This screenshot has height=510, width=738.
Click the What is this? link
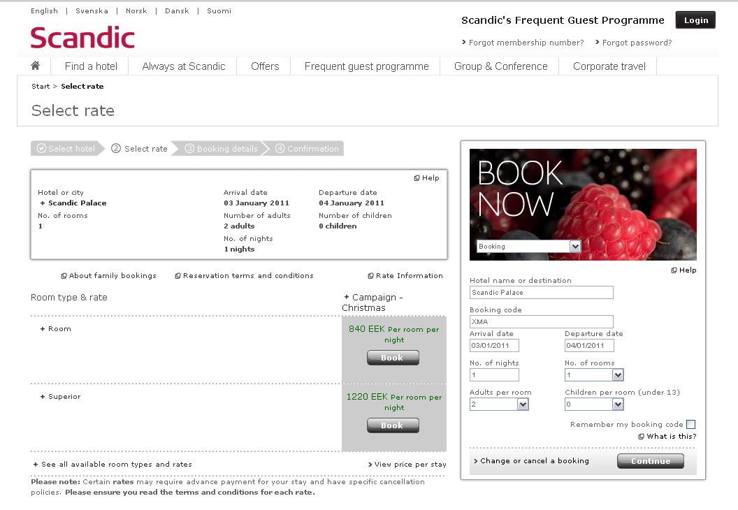point(672,437)
